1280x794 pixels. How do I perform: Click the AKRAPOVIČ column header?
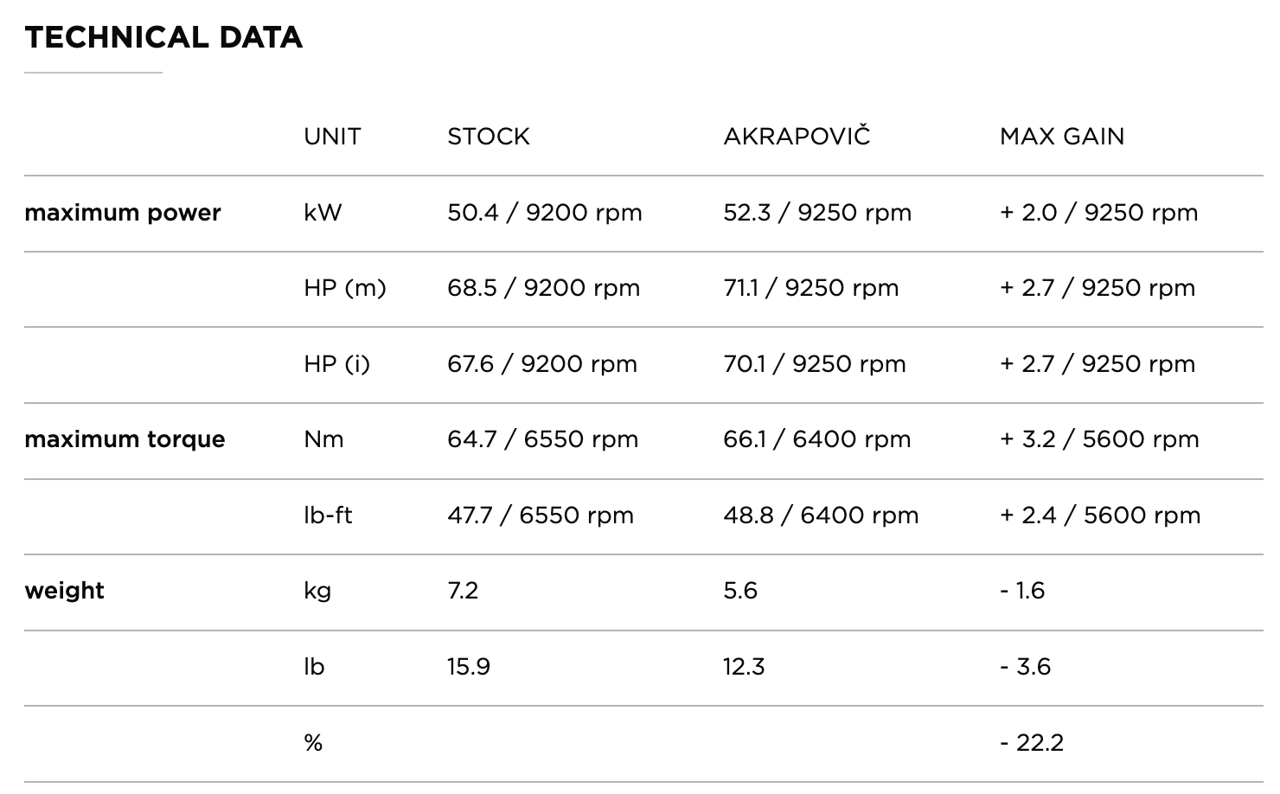pyautogui.click(x=797, y=137)
